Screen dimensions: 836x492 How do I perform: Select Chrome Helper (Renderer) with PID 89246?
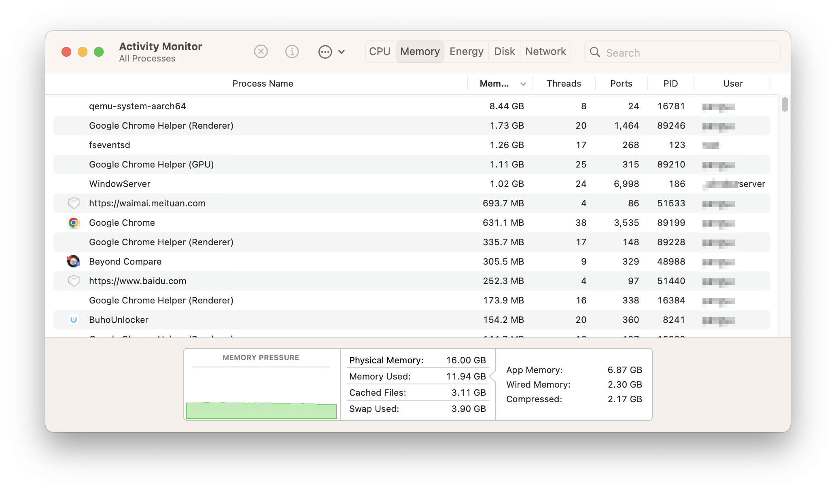(x=412, y=125)
